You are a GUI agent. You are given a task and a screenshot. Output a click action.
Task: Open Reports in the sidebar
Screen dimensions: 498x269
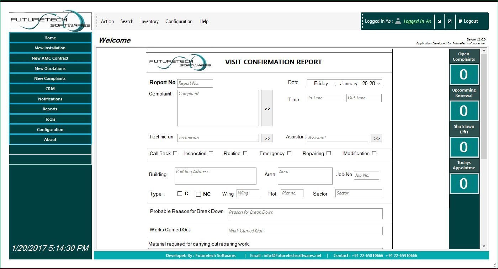tap(50, 109)
